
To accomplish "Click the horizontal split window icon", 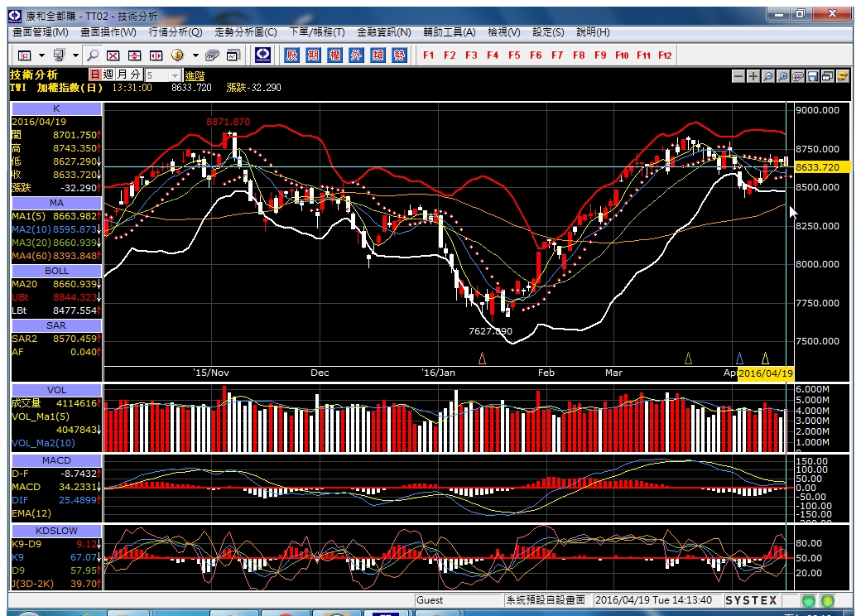I will pos(156,55).
